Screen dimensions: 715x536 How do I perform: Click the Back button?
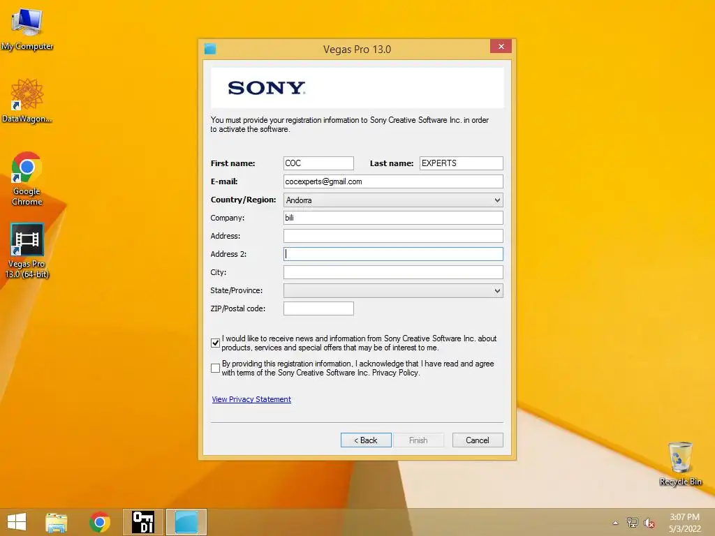point(366,440)
